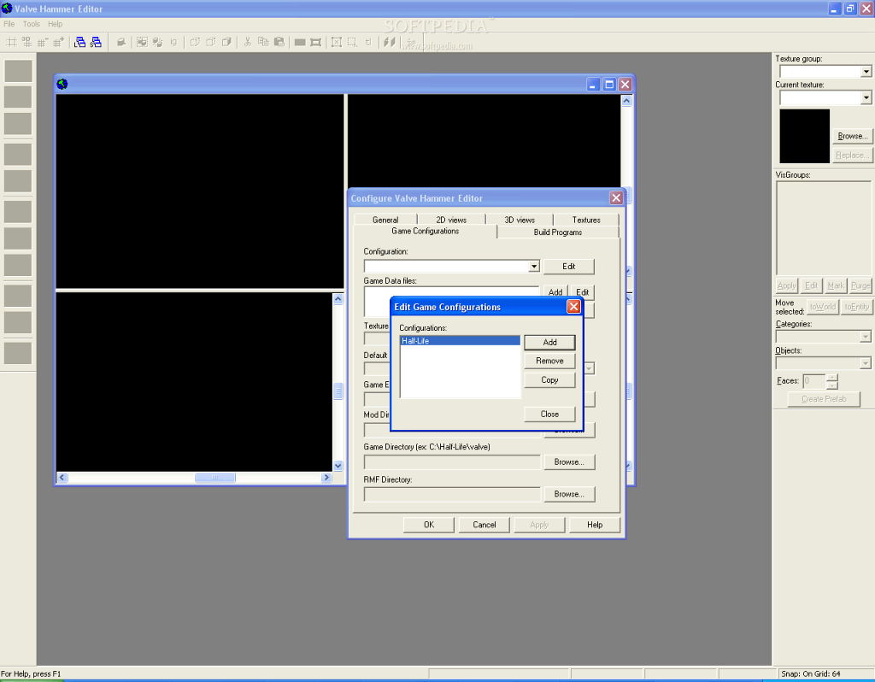Image resolution: width=875 pixels, height=682 pixels.
Task: Click the Game Directory text field
Action: pos(452,462)
